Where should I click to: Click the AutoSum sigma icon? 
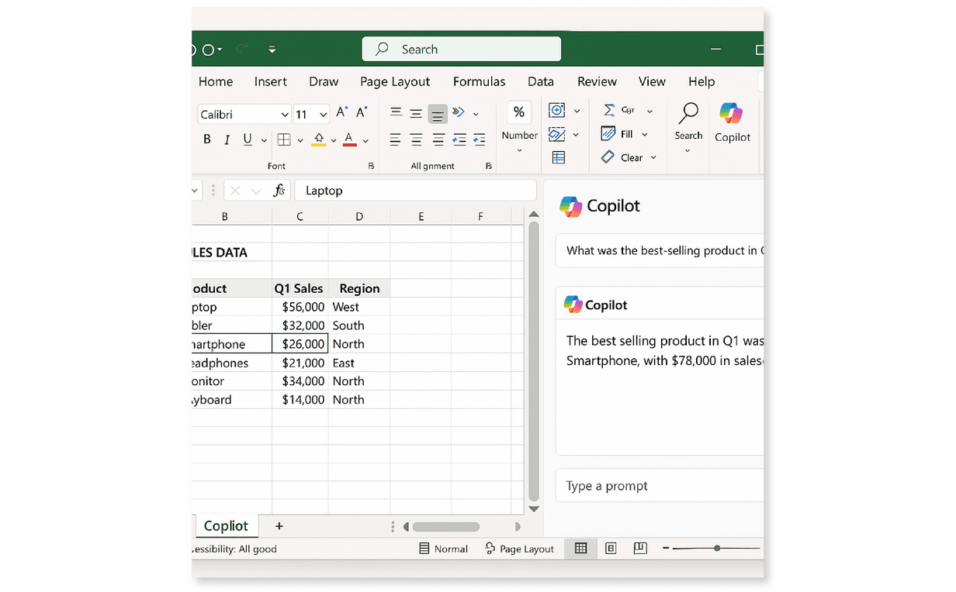[609, 110]
